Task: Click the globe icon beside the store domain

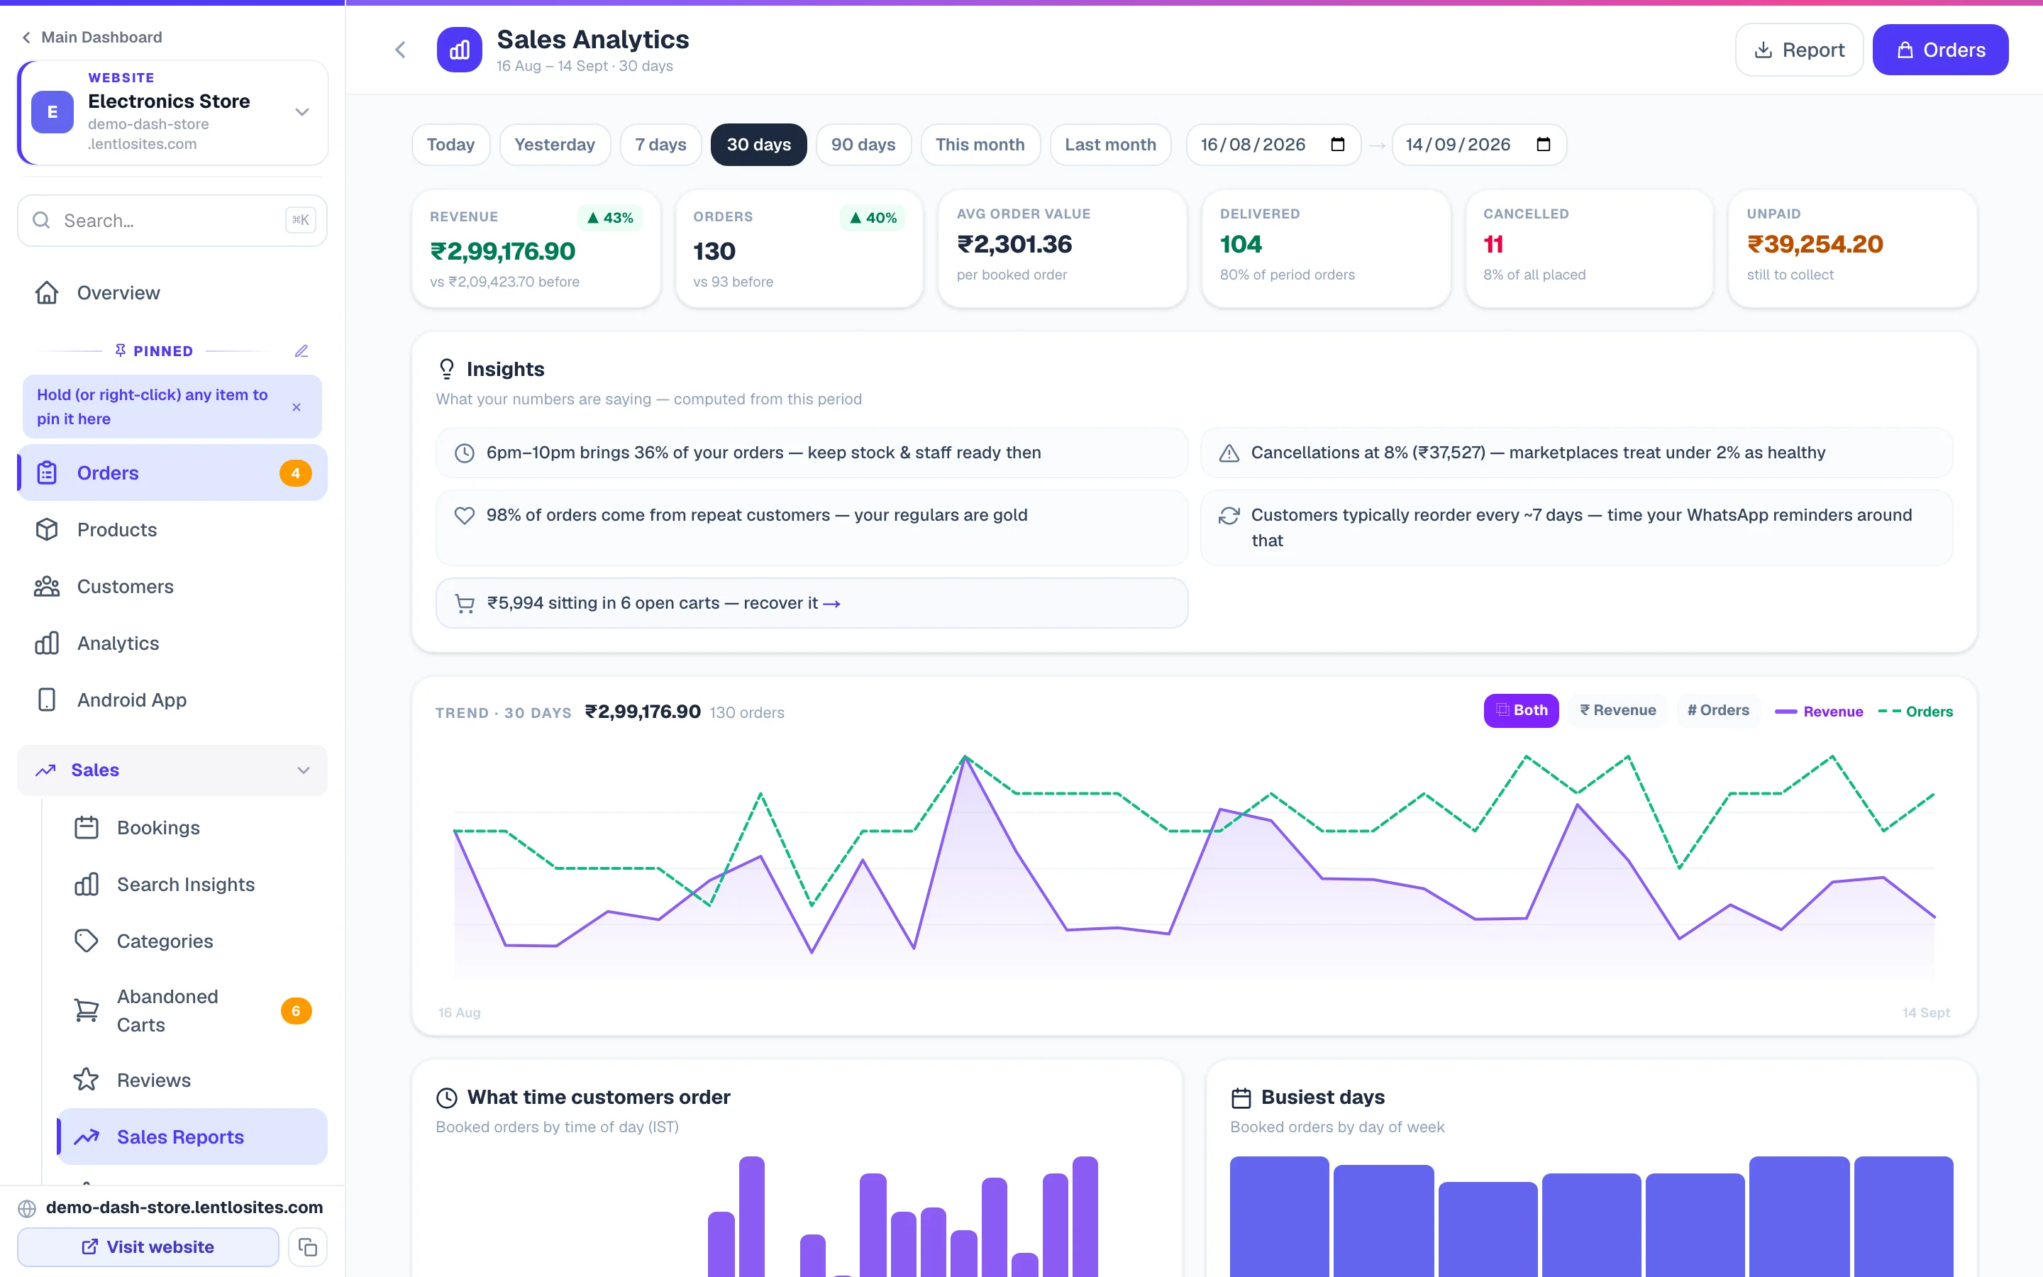Action: coord(27,1207)
